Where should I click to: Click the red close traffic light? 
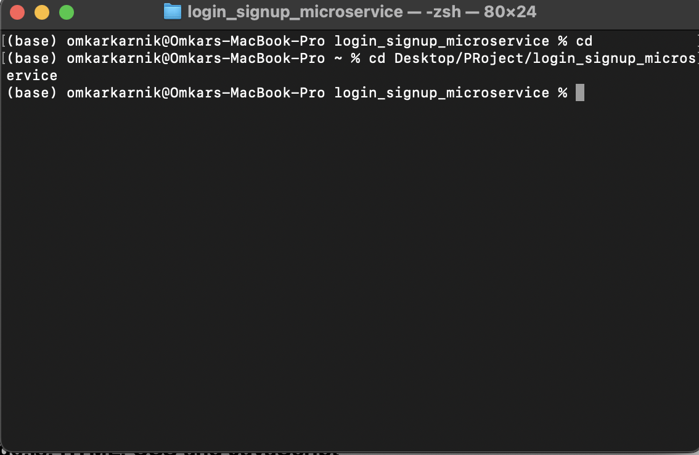point(16,11)
